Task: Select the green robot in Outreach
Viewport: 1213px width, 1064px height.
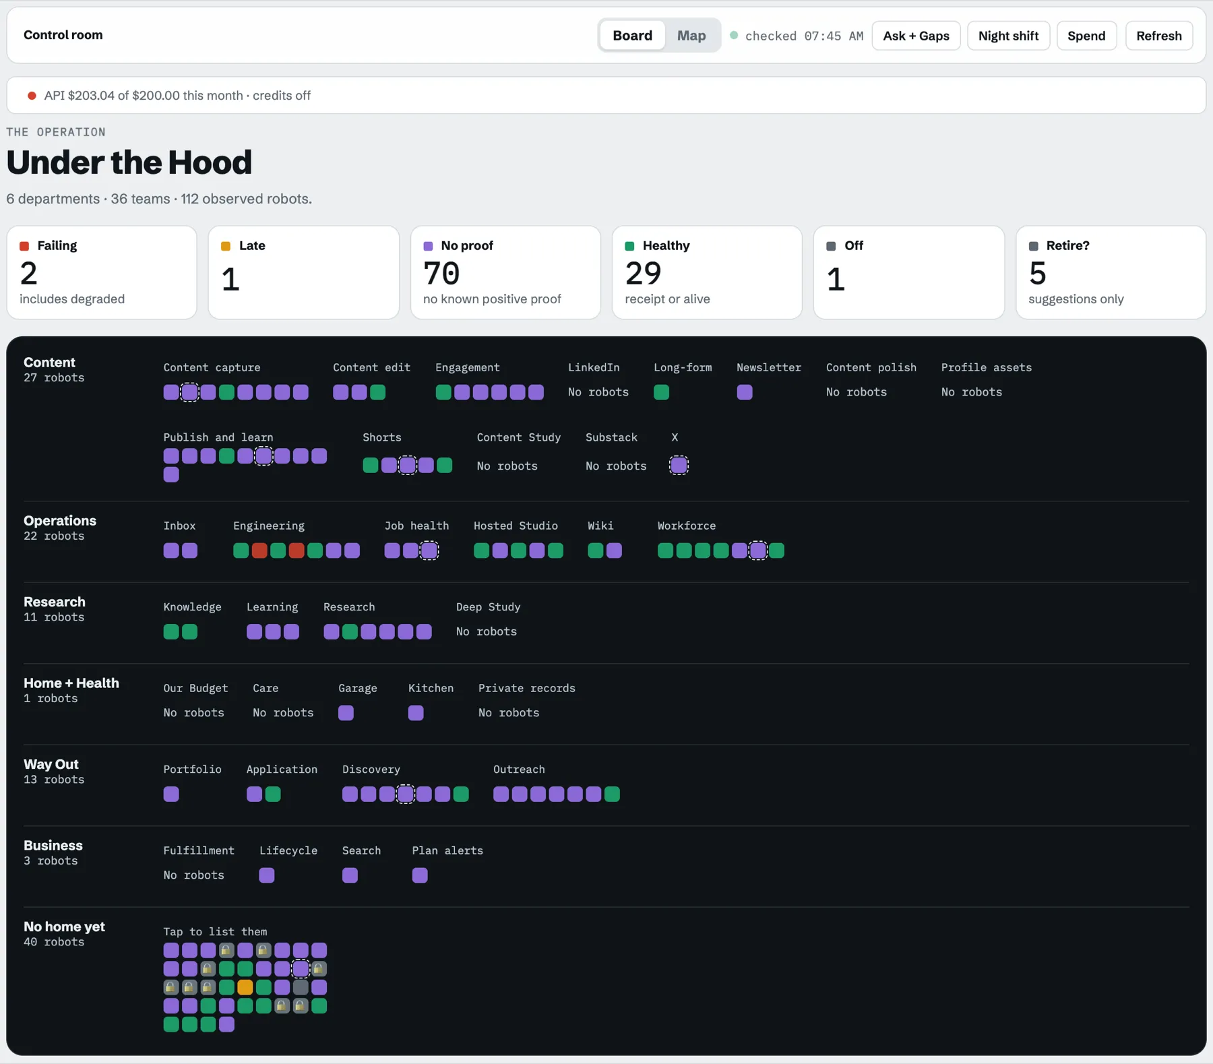Action: click(612, 794)
